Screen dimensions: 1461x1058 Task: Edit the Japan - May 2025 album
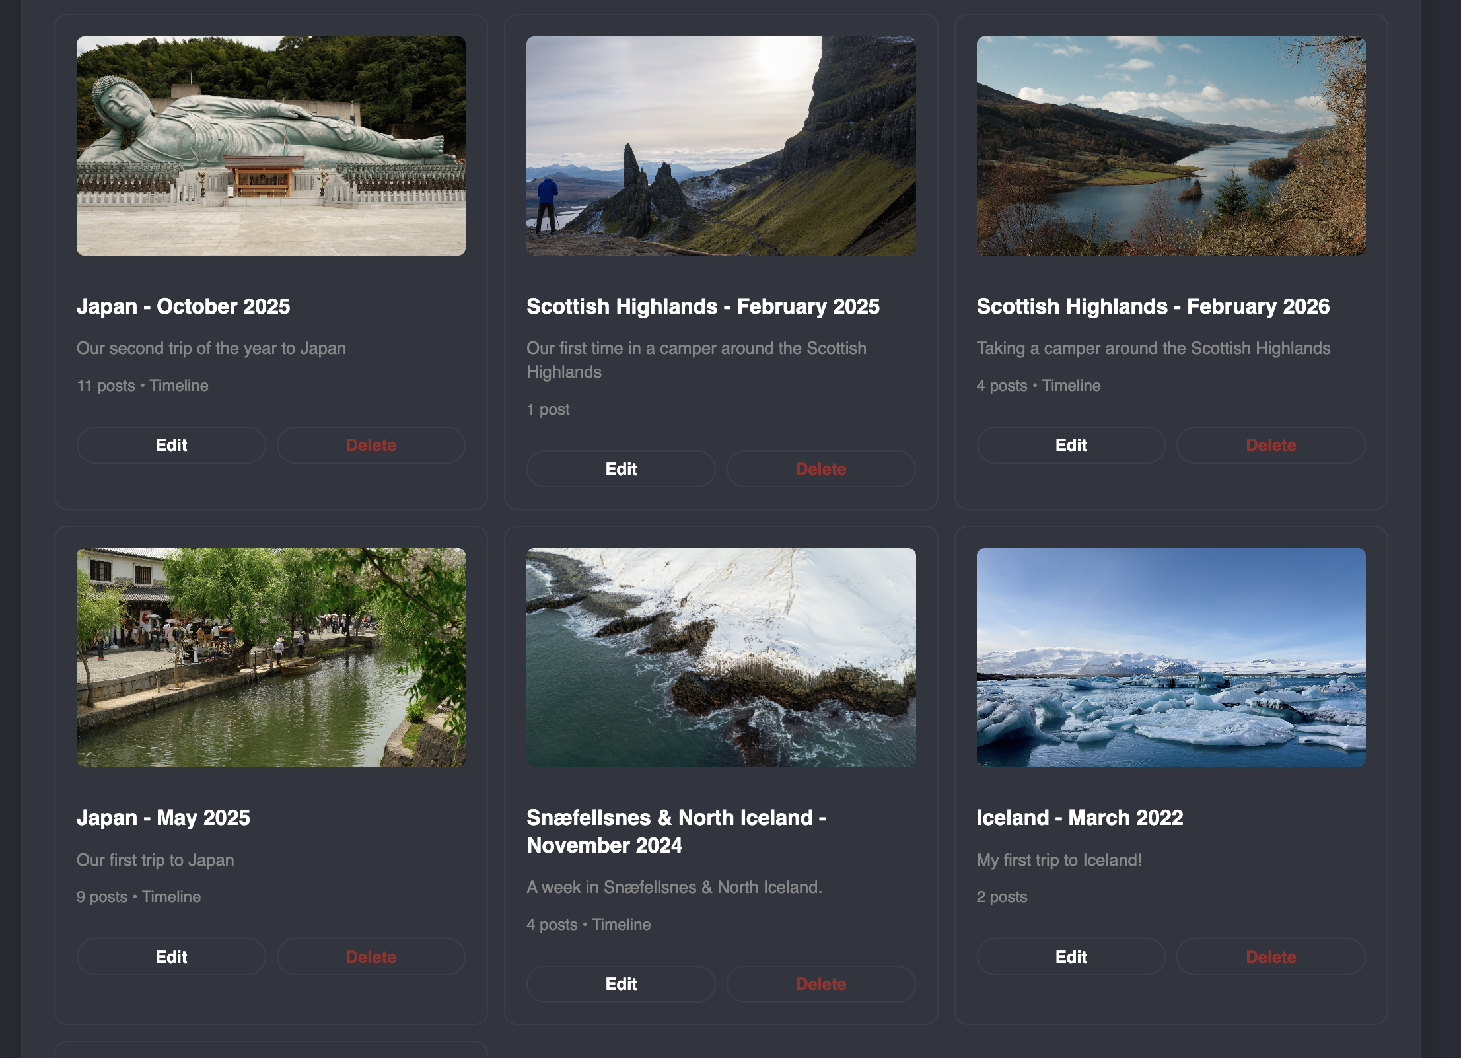tap(171, 957)
